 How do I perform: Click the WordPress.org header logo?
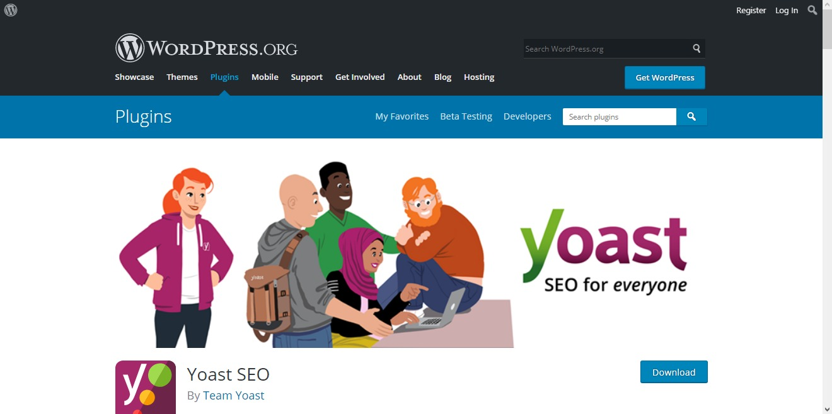click(x=206, y=48)
